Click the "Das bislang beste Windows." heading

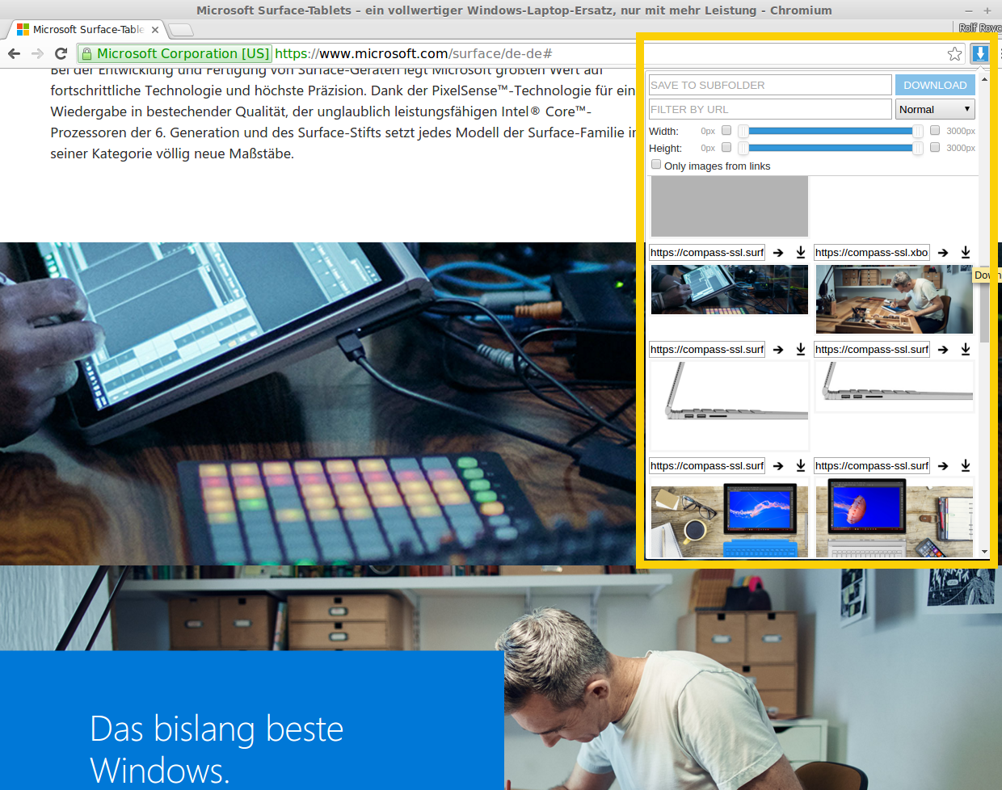[x=217, y=750]
